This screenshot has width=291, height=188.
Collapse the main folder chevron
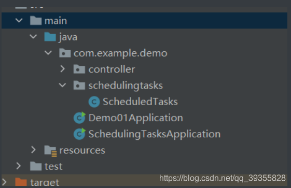coord(19,20)
